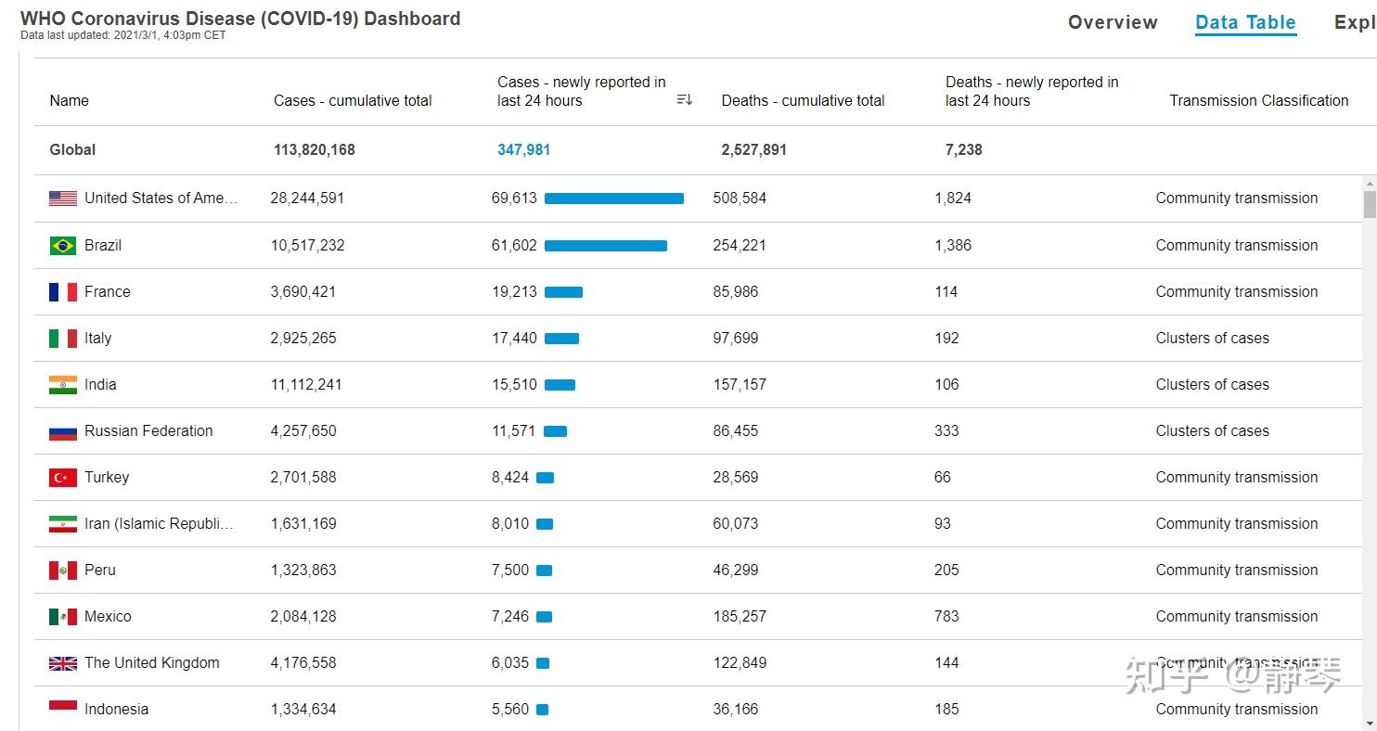
Task: Click the sort icon on newly reported cases
Action: pyautogui.click(x=685, y=100)
